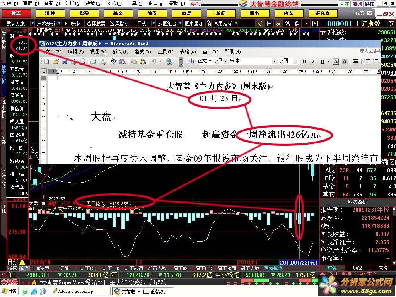Click the 委托 trading button
The width and height of the screenshot is (396, 297).
pos(195,4)
